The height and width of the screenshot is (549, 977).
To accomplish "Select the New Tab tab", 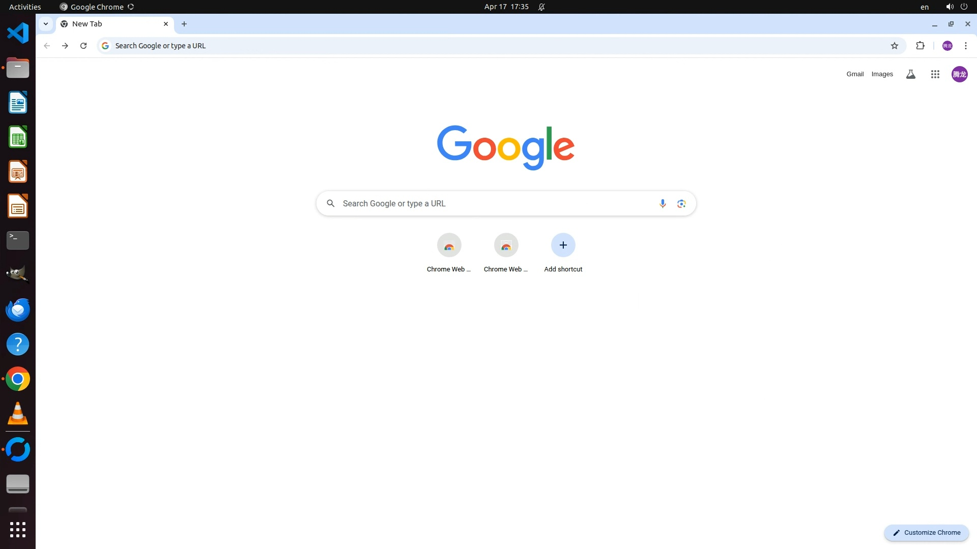I will pyautogui.click(x=109, y=24).
